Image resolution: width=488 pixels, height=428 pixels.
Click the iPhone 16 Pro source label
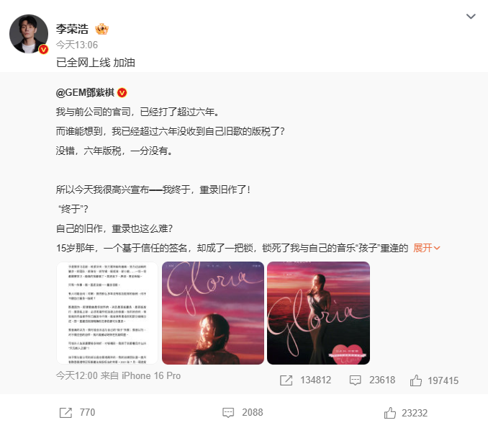coord(151,375)
